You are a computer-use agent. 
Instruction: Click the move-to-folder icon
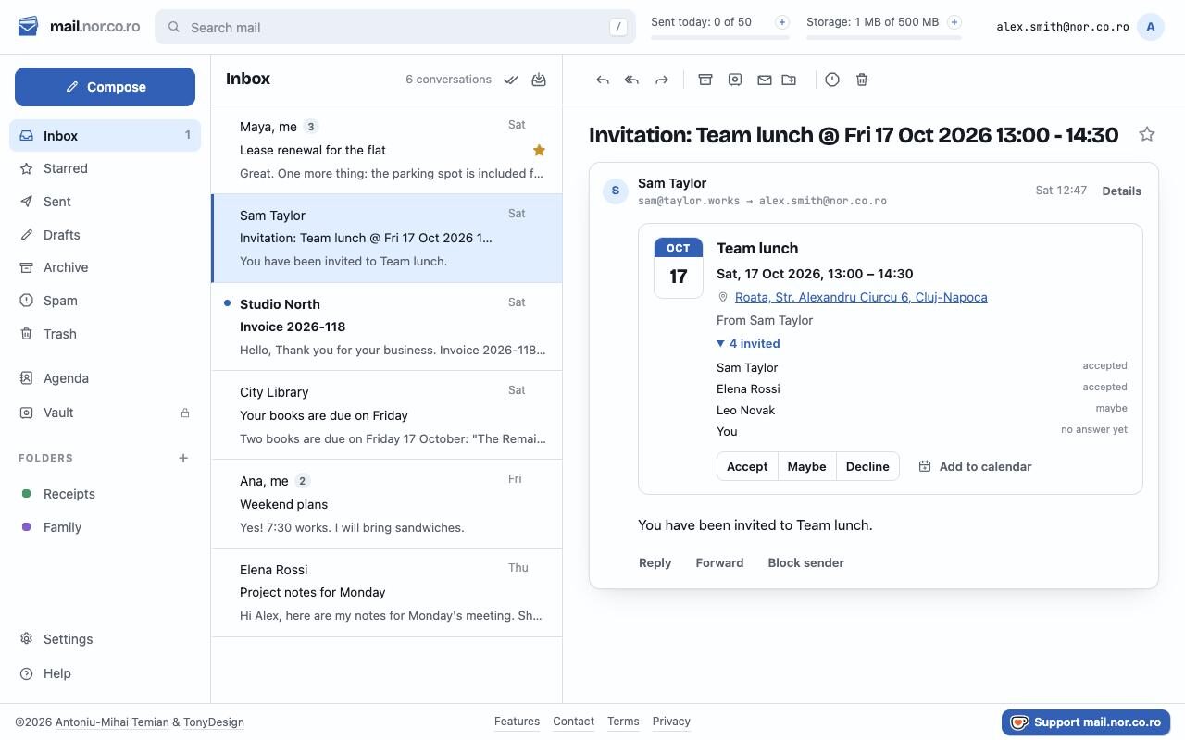coord(789,80)
